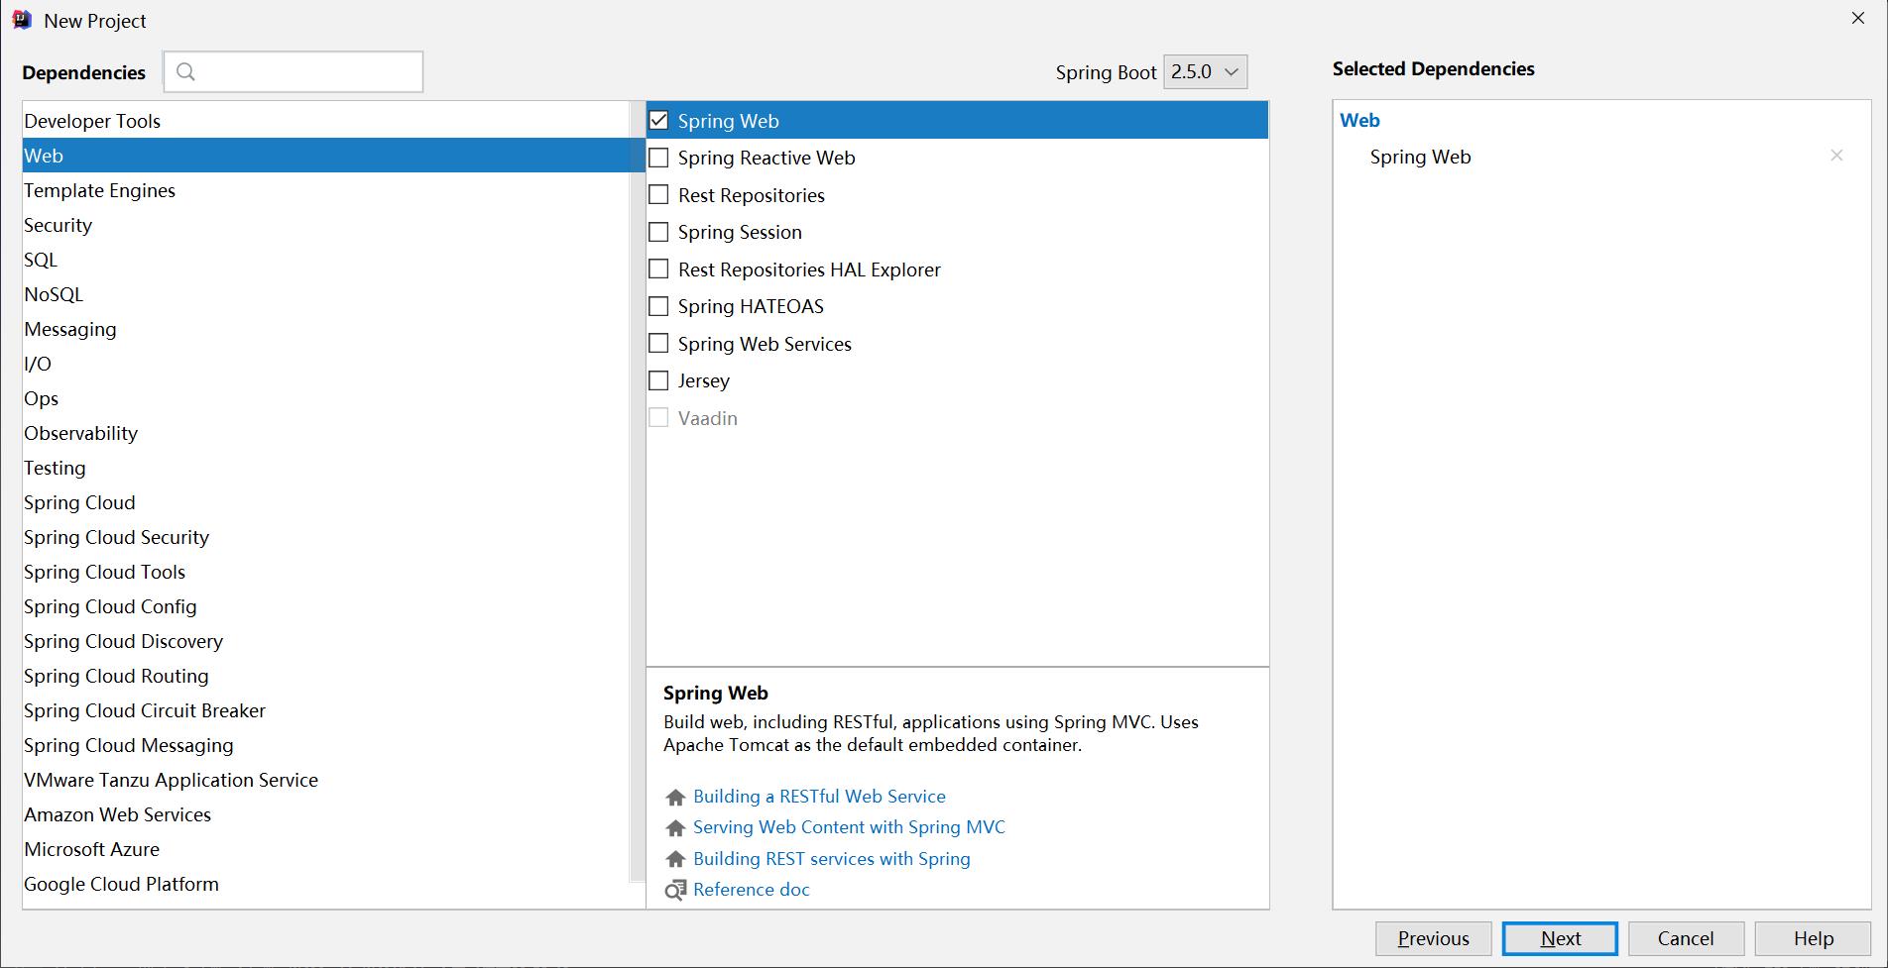Click the Web group in Selected Dependencies
The width and height of the screenshot is (1888, 968).
point(1359,120)
